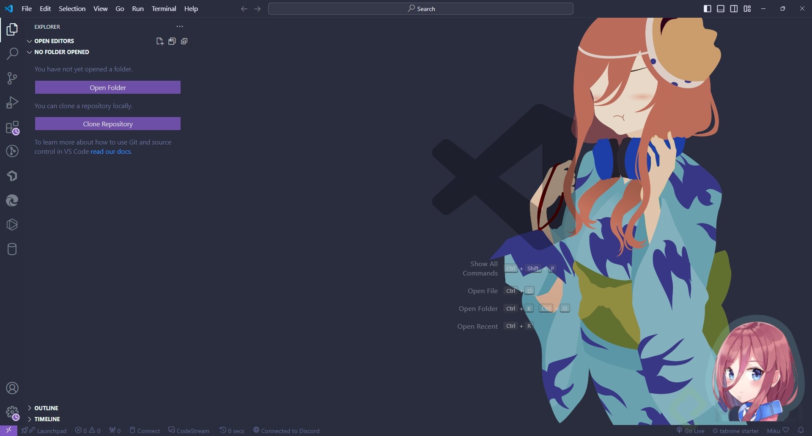Viewport: 812px width, 436px height.
Task: Open the File menu
Action: 27,8
